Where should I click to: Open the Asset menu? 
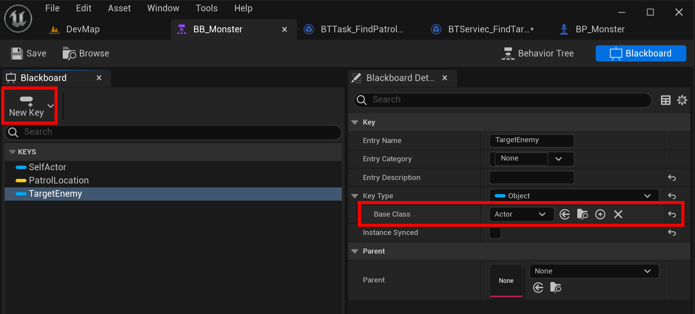click(119, 8)
